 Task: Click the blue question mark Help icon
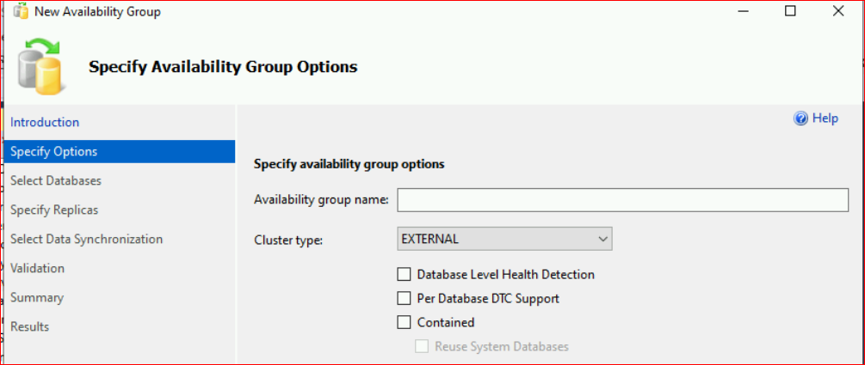[x=800, y=119]
